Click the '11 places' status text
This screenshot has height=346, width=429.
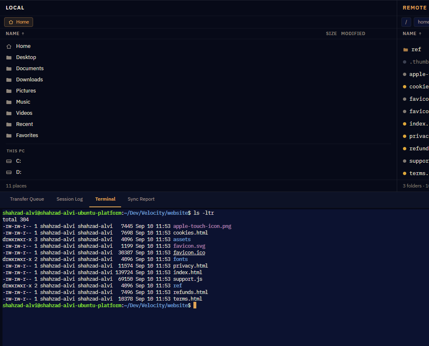[x=16, y=186]
